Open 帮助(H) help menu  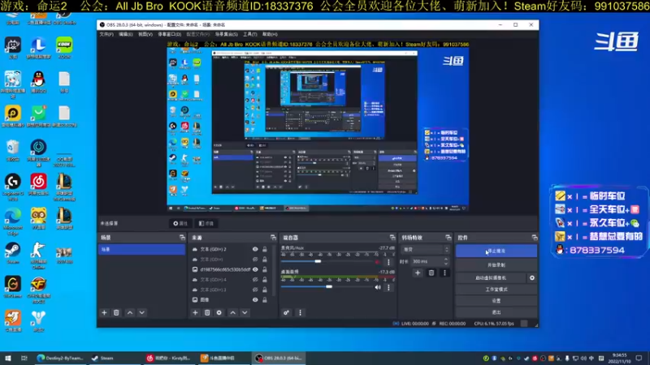(x=270, y=34)
